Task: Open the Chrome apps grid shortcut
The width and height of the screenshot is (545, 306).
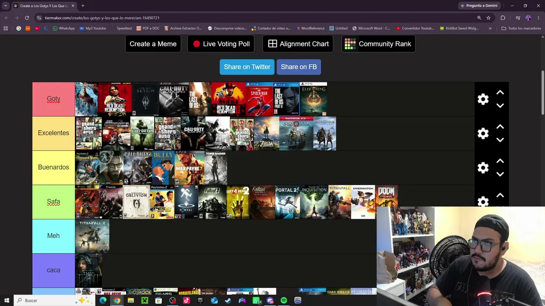Action: coord(6,28)
